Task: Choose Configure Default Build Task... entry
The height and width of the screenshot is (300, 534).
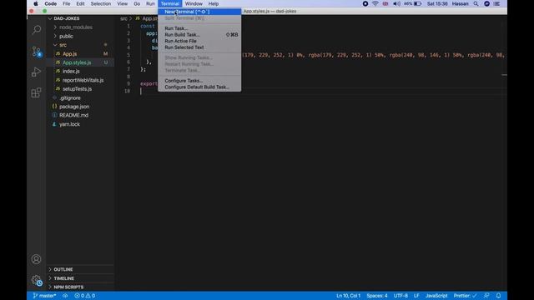Action: [x=199, y=87]
